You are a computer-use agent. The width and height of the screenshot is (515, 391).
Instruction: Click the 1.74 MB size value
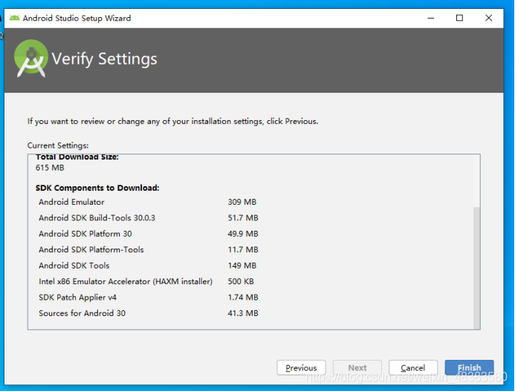pos(243,298)
